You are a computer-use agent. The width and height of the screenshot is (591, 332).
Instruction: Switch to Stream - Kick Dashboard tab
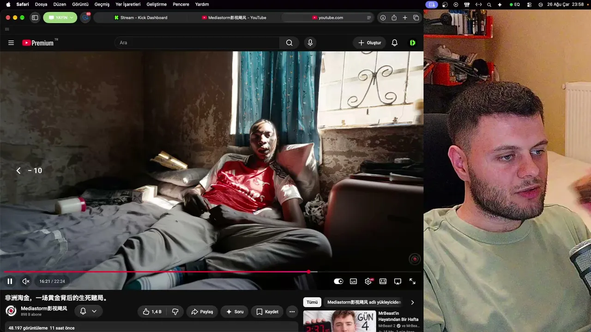141,18
